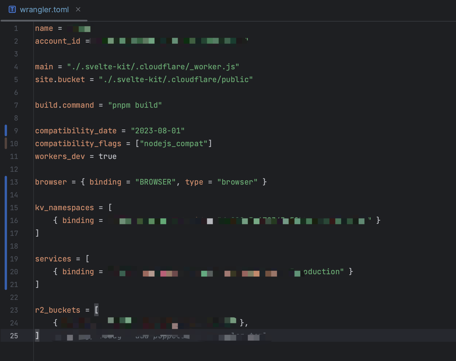Image resolution: width=456 pixels, height=361 pixels.
Task: Select the wrangler.toml tab label
Action: click(x=44, y=10)
